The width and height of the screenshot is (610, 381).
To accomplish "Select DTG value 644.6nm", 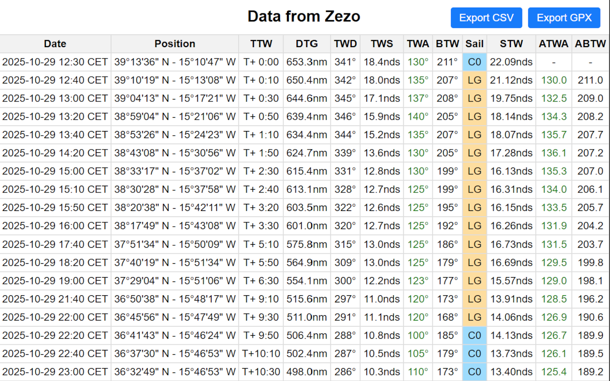I will pyautogui.click(x=307, y=99).
